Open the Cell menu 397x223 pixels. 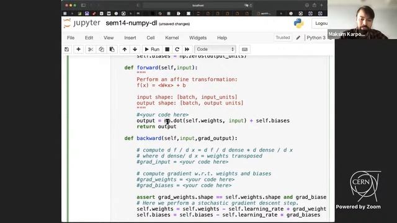(151, 38)
